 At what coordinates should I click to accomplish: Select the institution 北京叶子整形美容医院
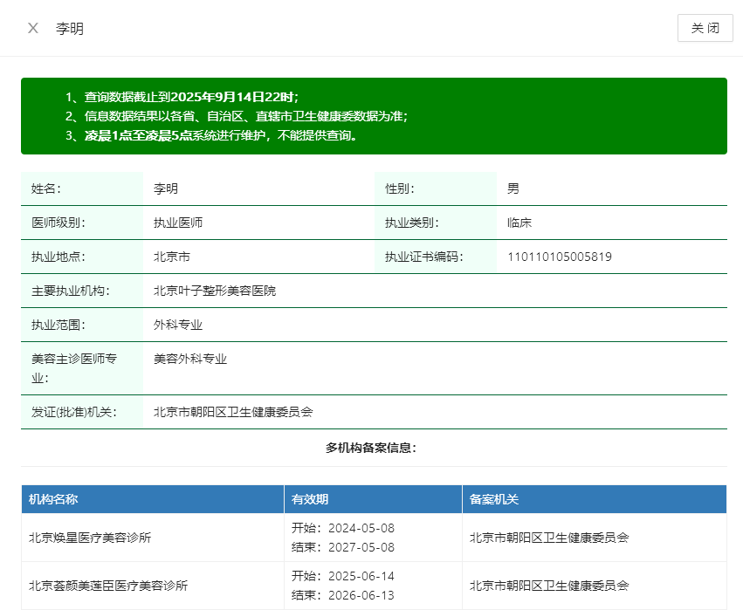pos(215,291)
